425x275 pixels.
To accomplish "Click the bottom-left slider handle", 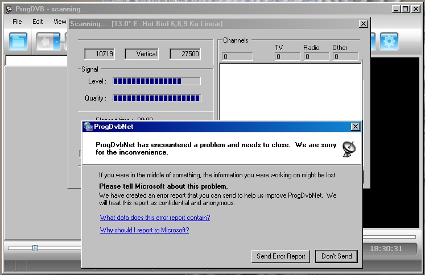I will pos(35,248).
